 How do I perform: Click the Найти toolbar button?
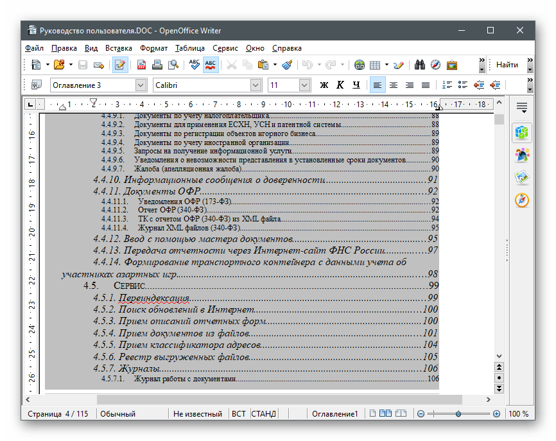tap(507, 65)
